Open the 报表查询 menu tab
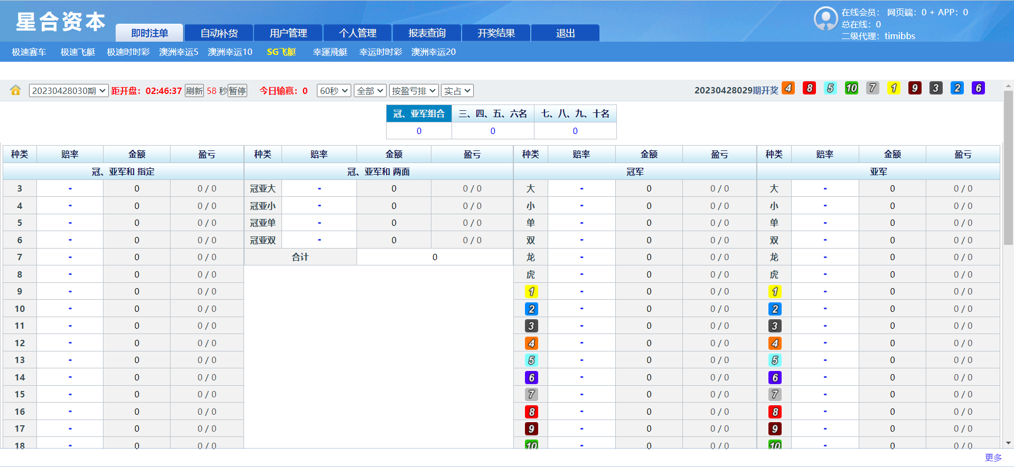Viewport: 1014px width, 467px height. tap(427, 33)
